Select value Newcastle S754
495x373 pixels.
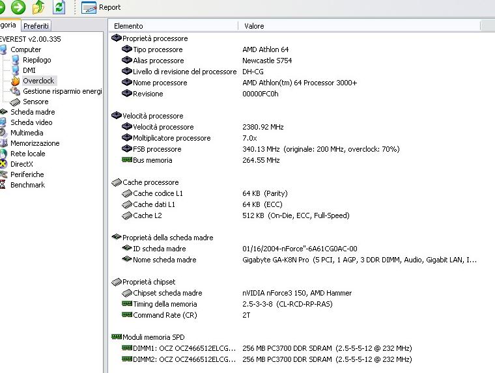267,61
